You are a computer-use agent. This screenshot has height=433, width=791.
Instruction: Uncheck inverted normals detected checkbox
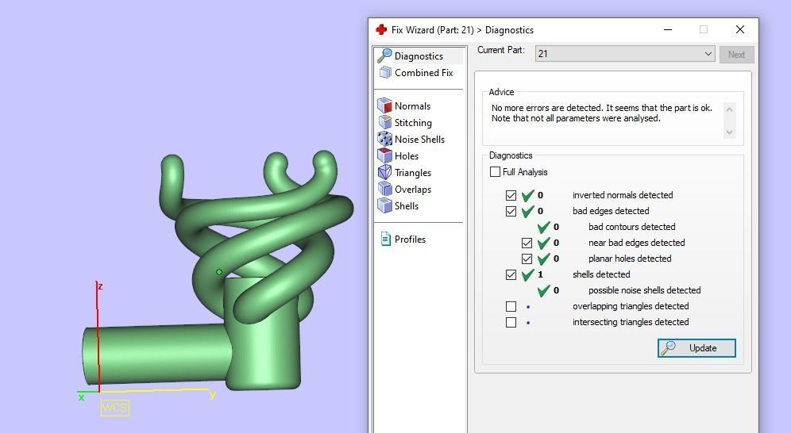(511, 195)
